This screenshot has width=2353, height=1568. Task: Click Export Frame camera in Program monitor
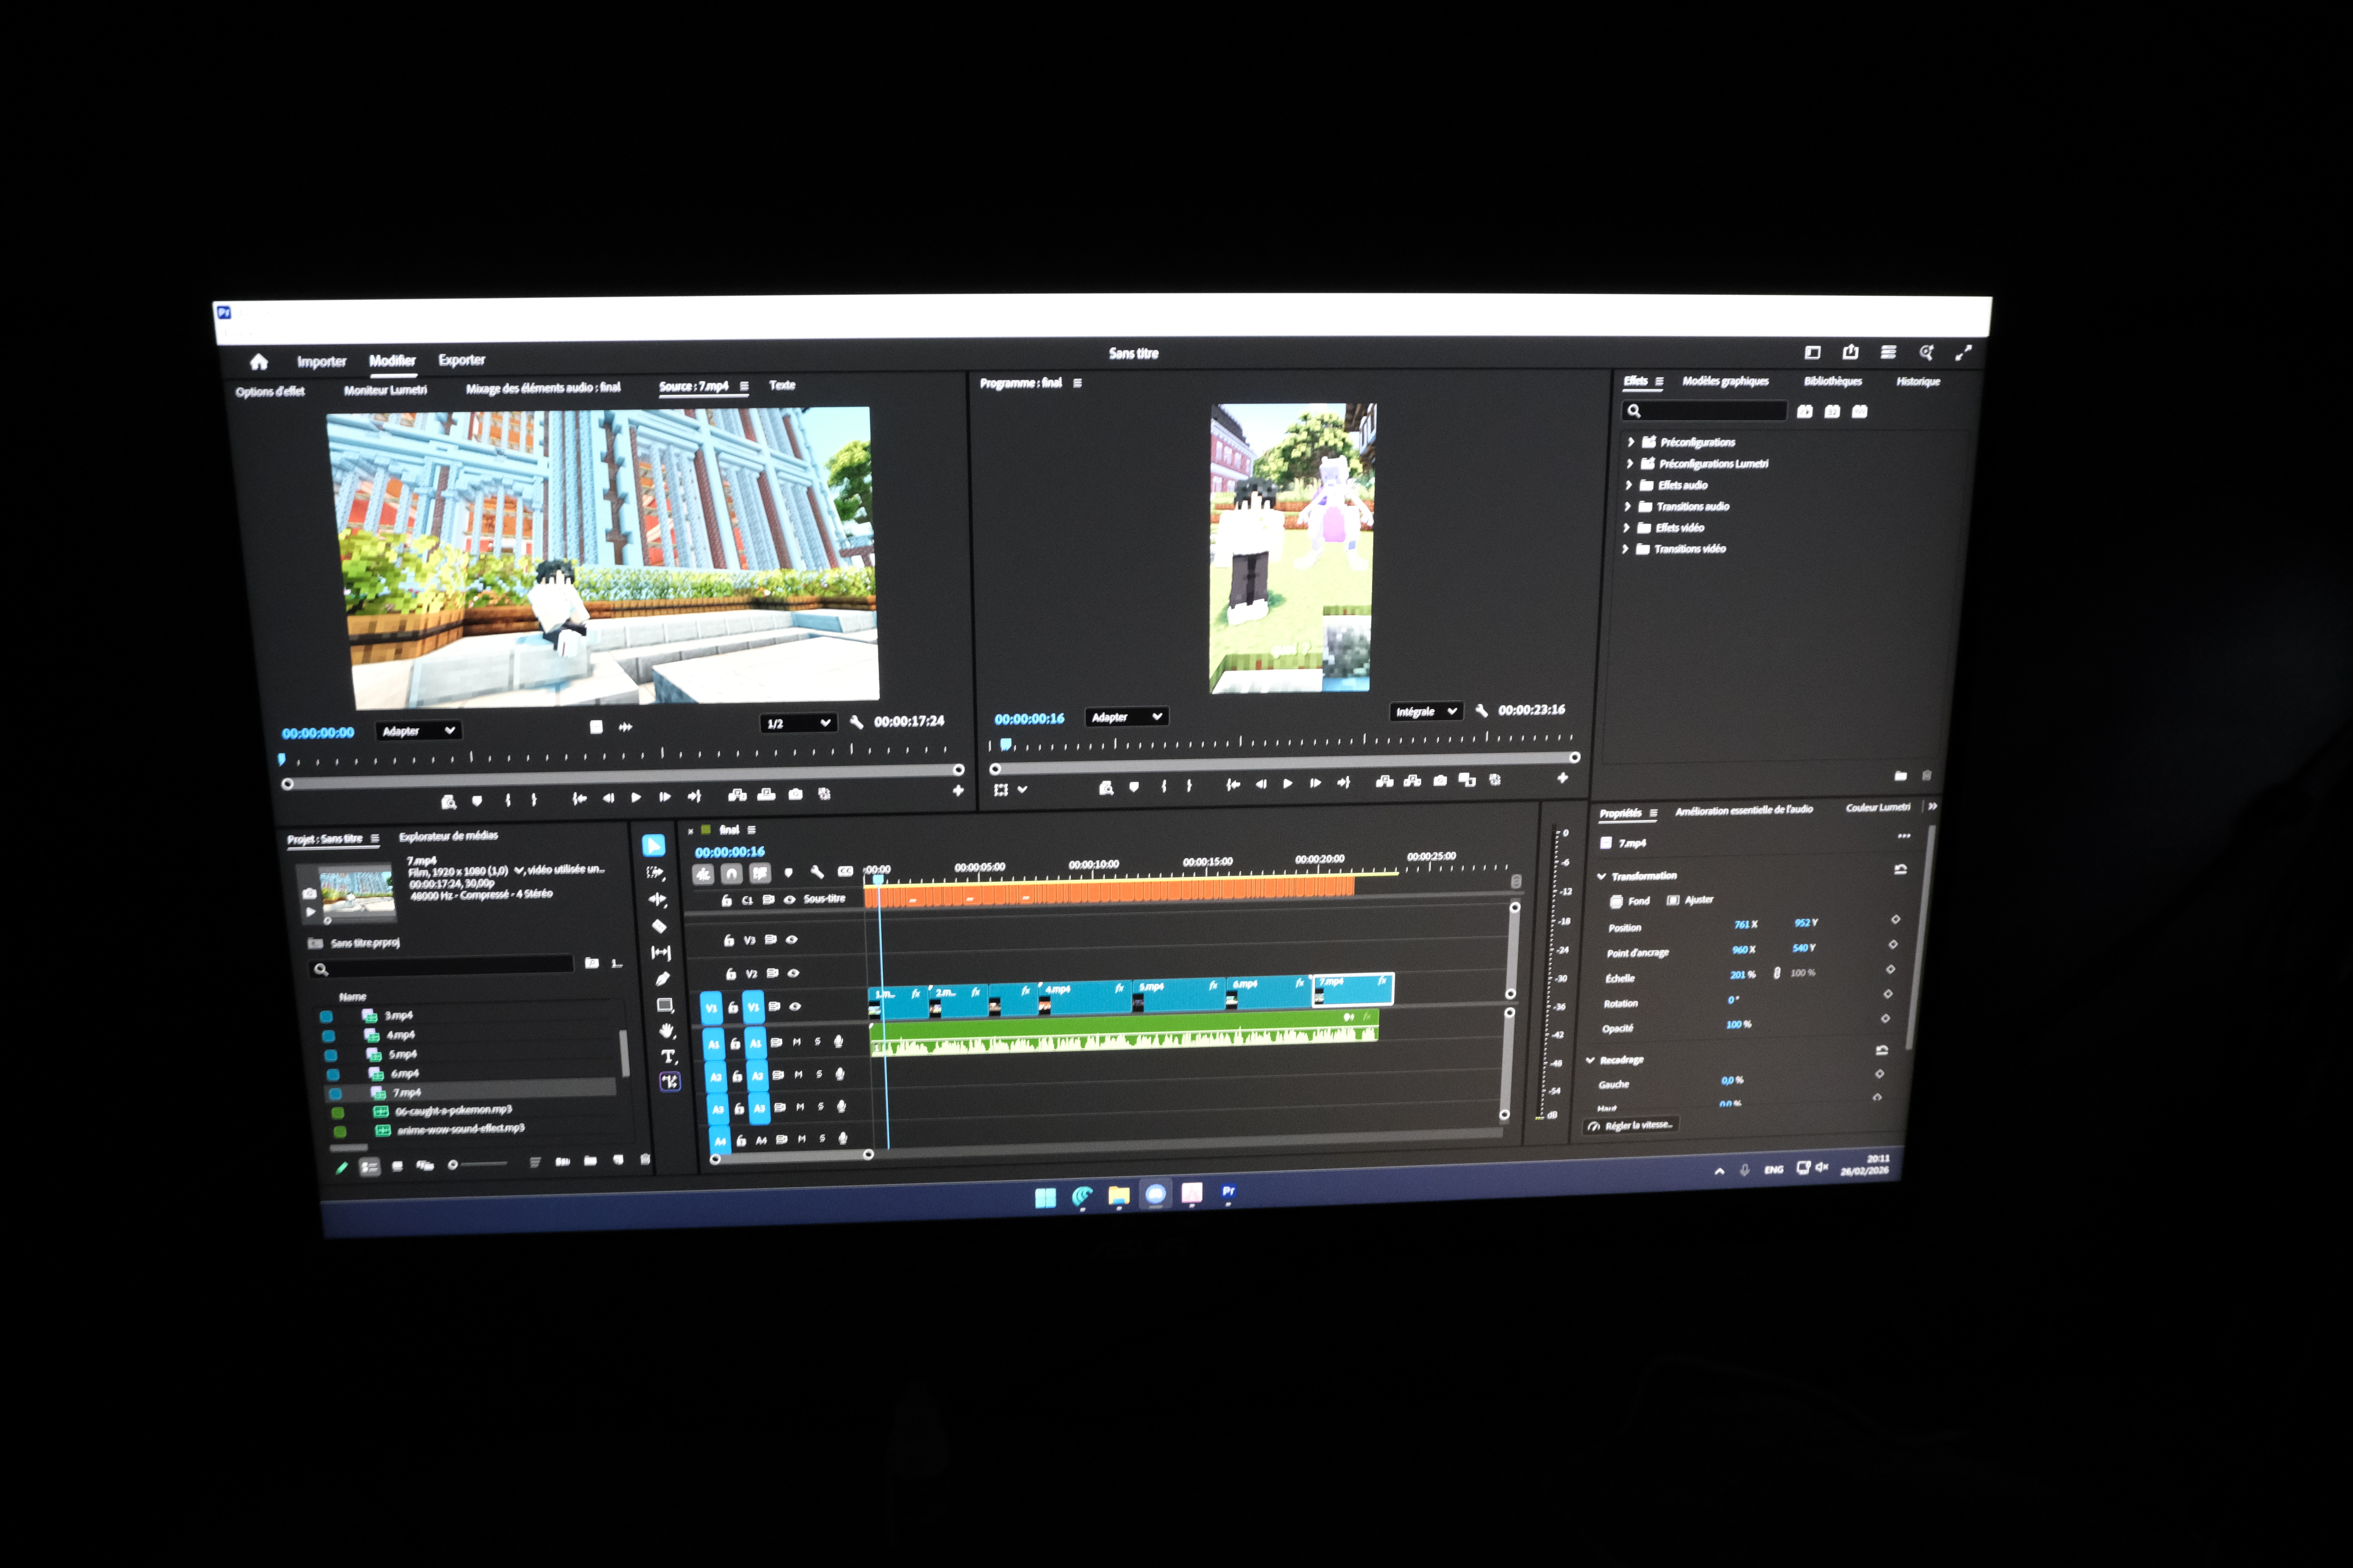point(1440,781)
